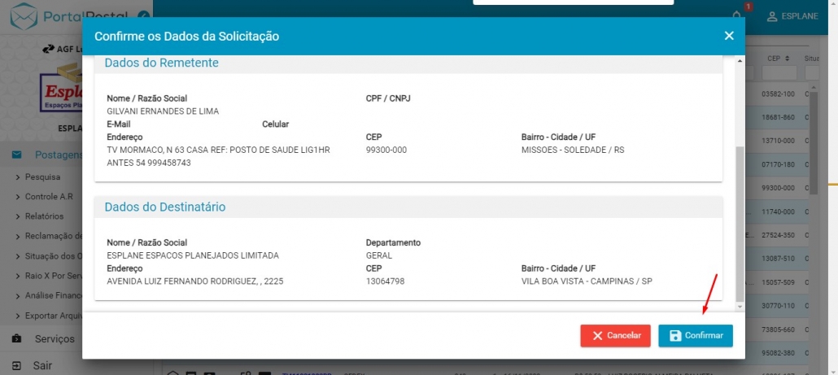Expand the Relatórios sidebar item
The image size is (838, 375).
tap(44, 216)
